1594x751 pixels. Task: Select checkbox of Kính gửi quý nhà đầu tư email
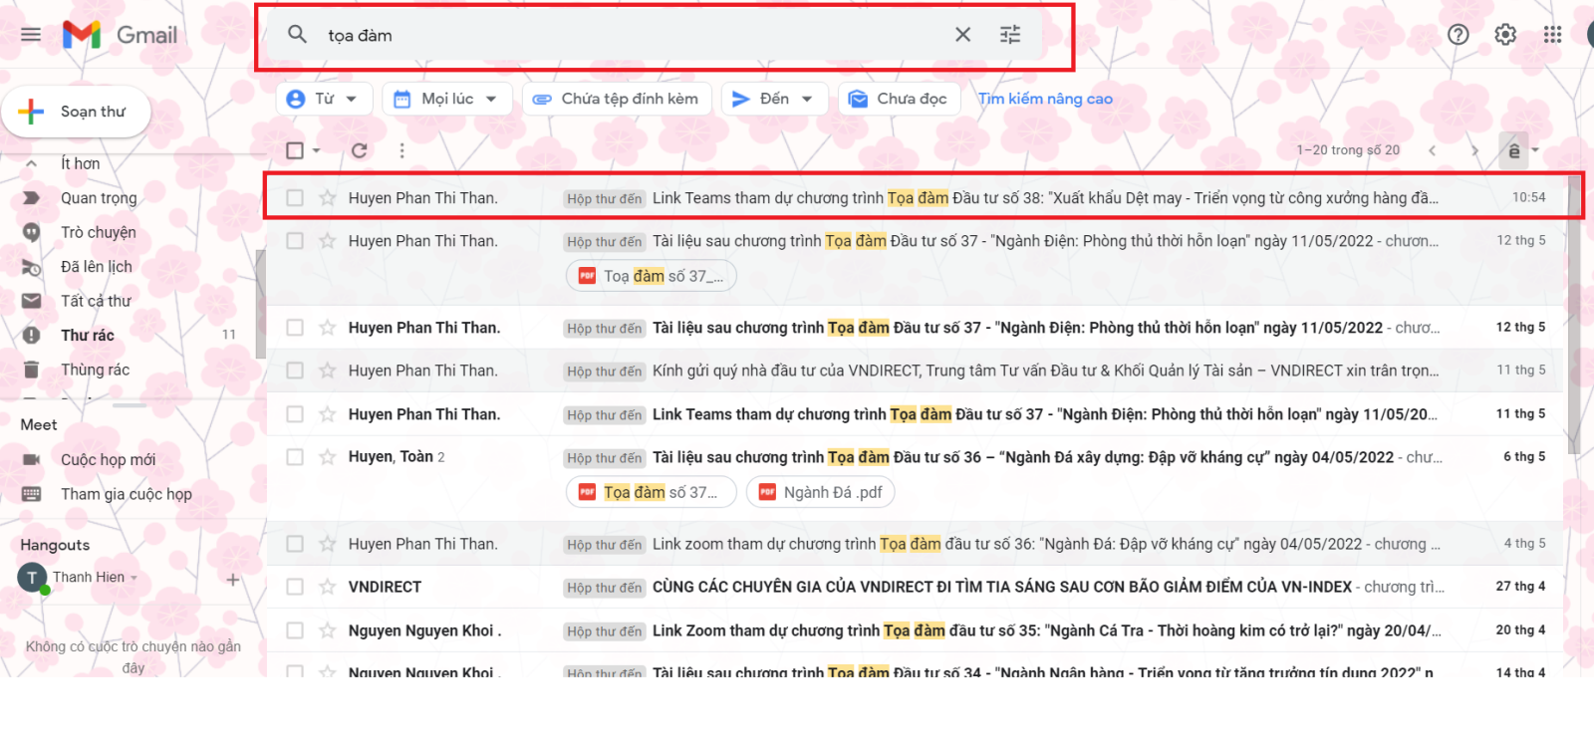tap(295, 371)
